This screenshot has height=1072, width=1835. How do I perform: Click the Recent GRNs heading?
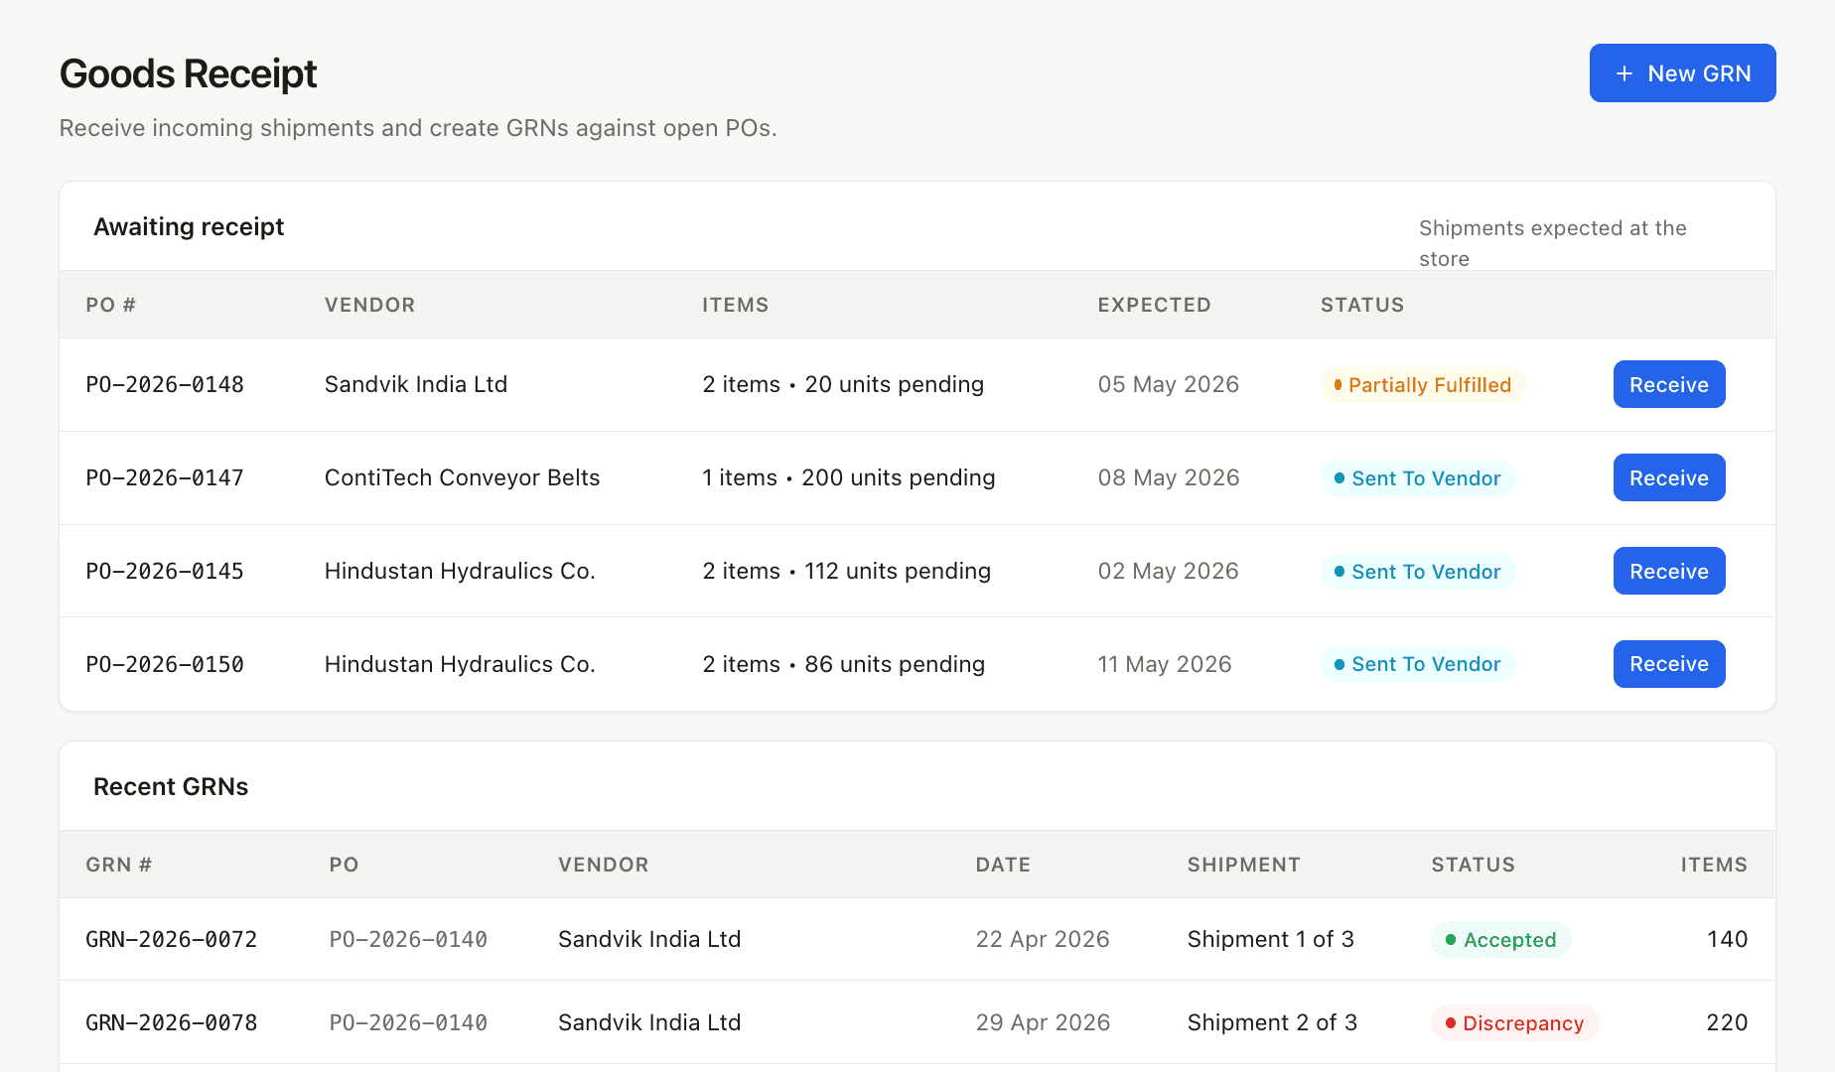click(171, 786)
